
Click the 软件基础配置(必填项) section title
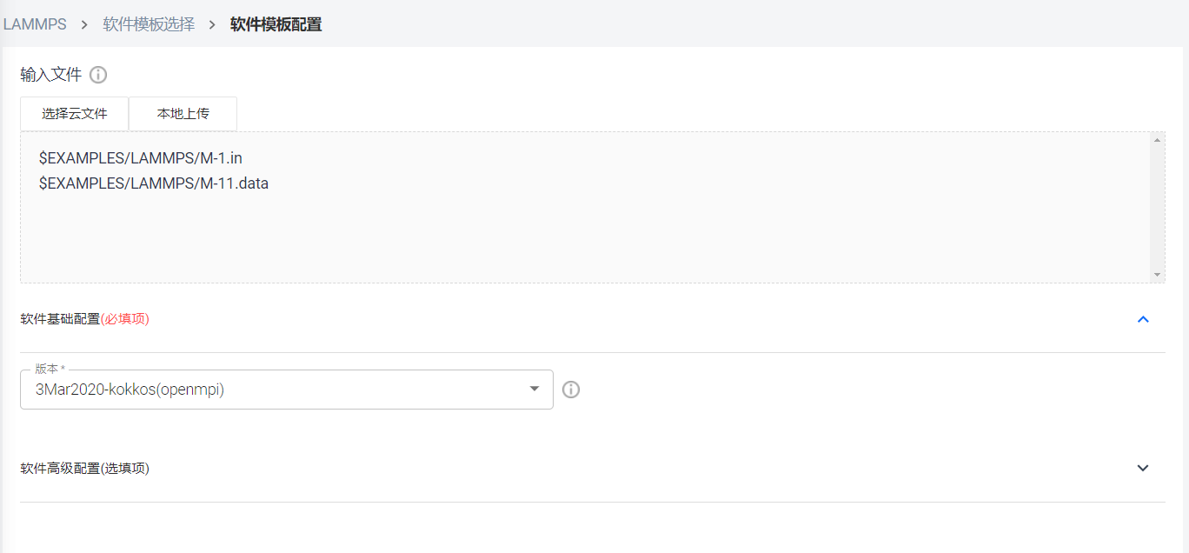click(85, 319)
